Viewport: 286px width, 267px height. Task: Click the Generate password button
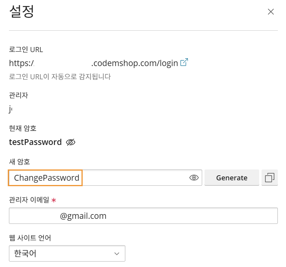coord(232,178)
